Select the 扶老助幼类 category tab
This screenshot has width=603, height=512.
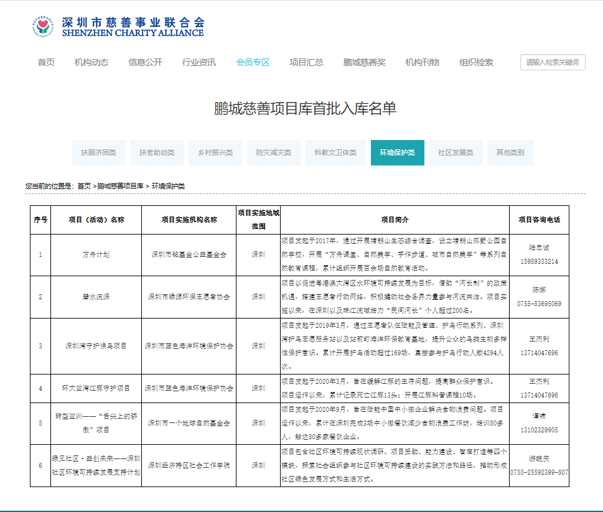[x=157, y=152]
